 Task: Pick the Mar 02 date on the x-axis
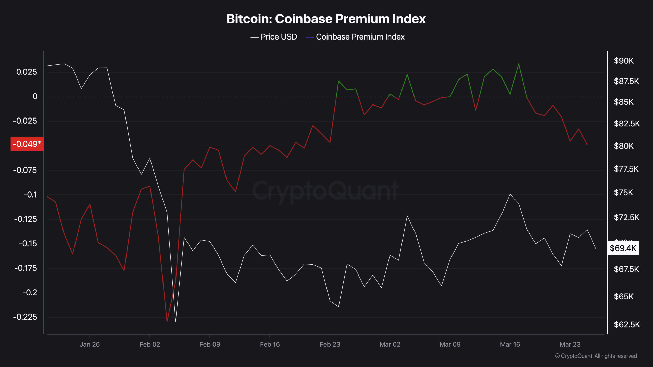[x=390, y=344]
